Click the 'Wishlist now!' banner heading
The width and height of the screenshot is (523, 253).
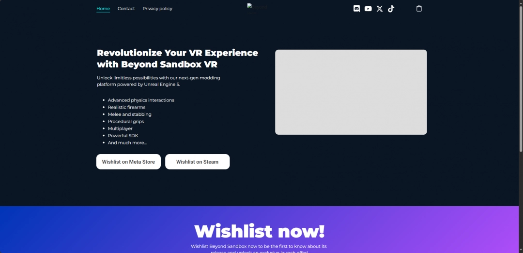(x=259, y=231)
